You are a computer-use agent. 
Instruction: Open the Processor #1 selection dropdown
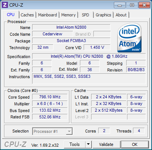pyautogui.click(x=52, y=131)
